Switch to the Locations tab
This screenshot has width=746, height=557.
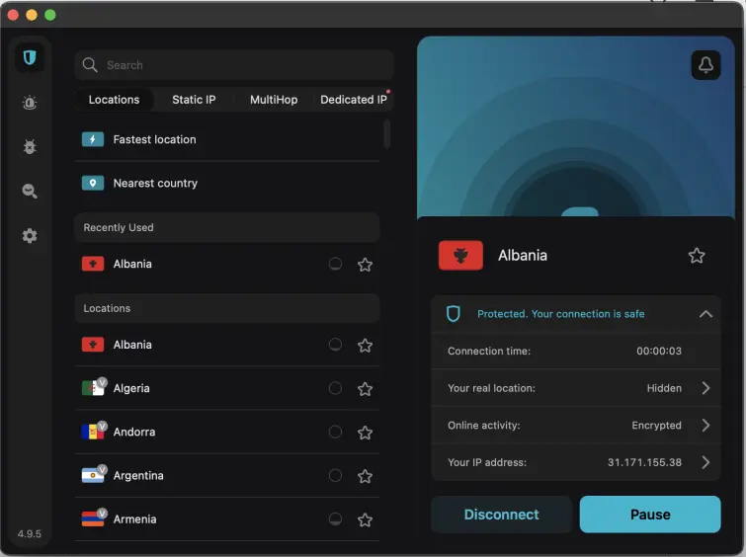pos(115,100)
